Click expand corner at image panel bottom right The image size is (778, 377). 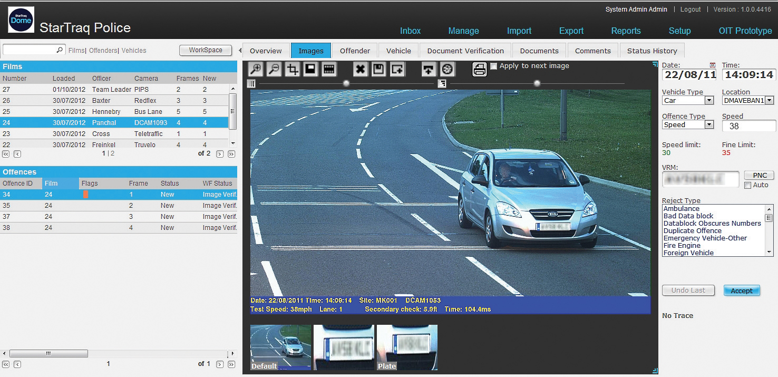click(655, 371)
